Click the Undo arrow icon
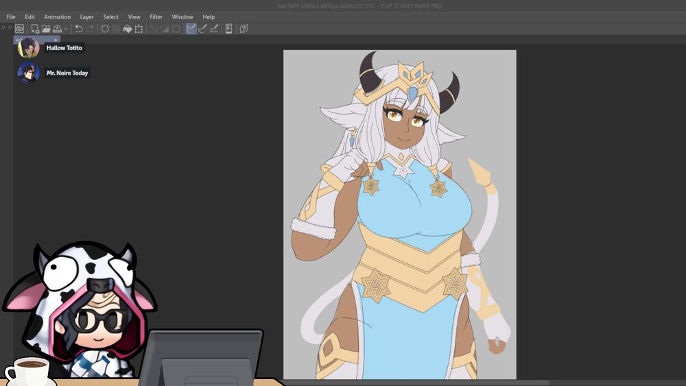 tap(79, 29)
